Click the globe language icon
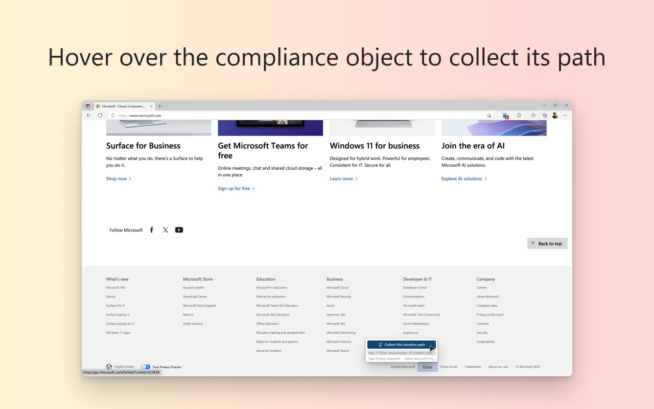The width and height of the screenshot is (654, 409). click(x=109, y=367)
